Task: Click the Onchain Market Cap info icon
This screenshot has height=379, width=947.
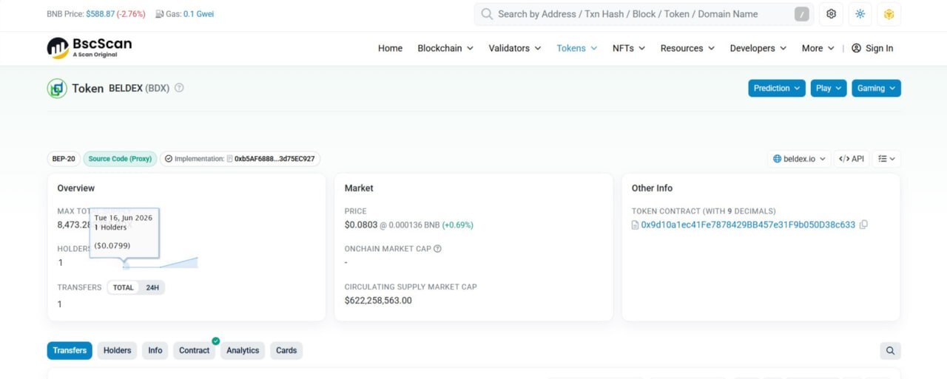Action: 437,249
